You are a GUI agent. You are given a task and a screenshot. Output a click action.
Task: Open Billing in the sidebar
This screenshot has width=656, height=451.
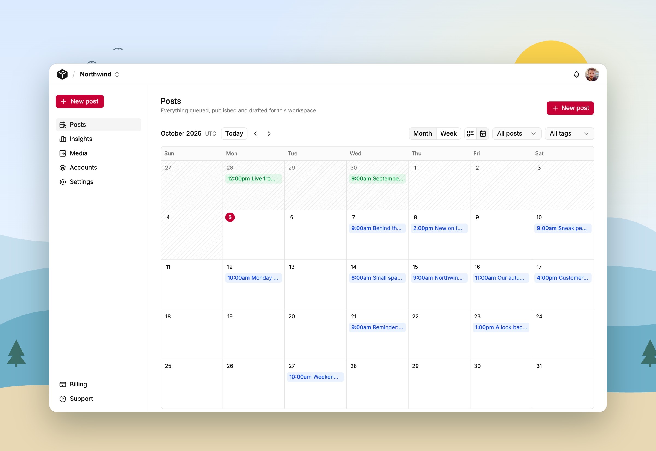click(x=98, y=384)
